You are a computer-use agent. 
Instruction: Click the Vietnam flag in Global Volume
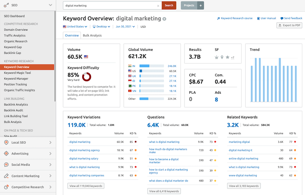point(130,91)
